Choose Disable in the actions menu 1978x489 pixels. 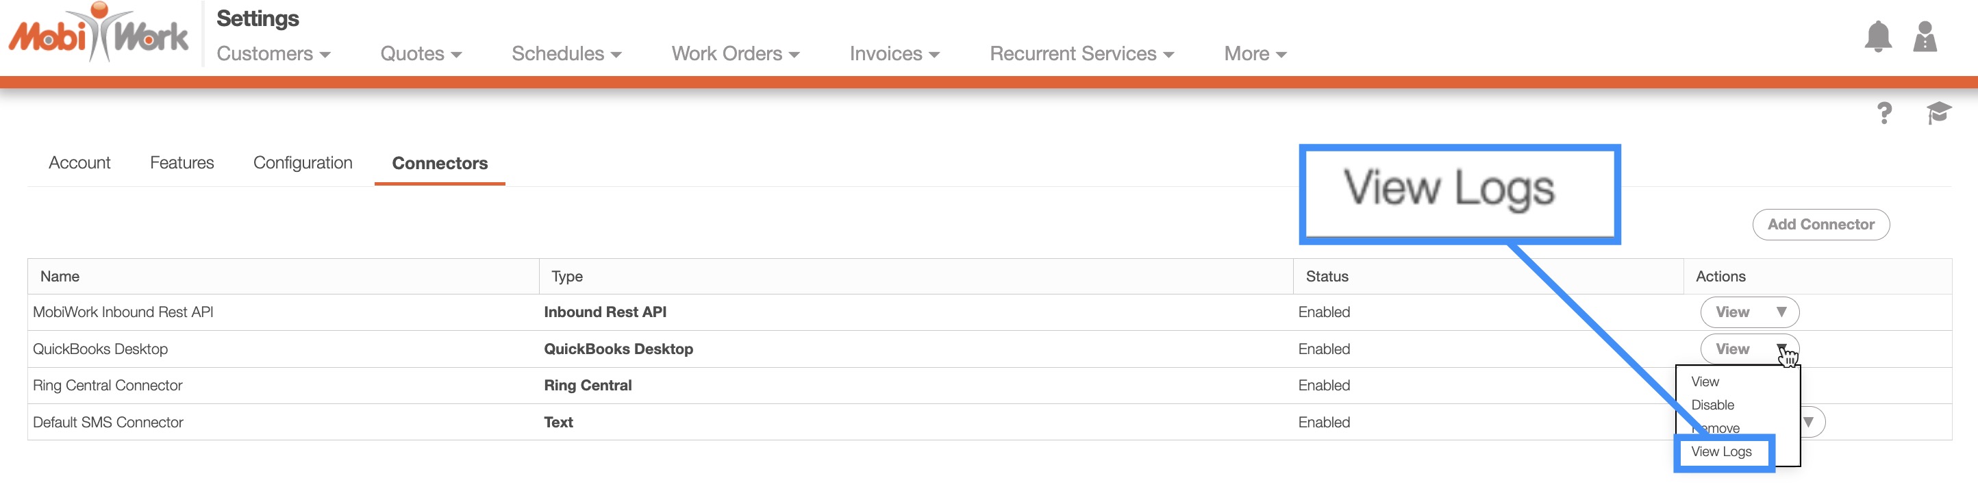click(1712, 405)
